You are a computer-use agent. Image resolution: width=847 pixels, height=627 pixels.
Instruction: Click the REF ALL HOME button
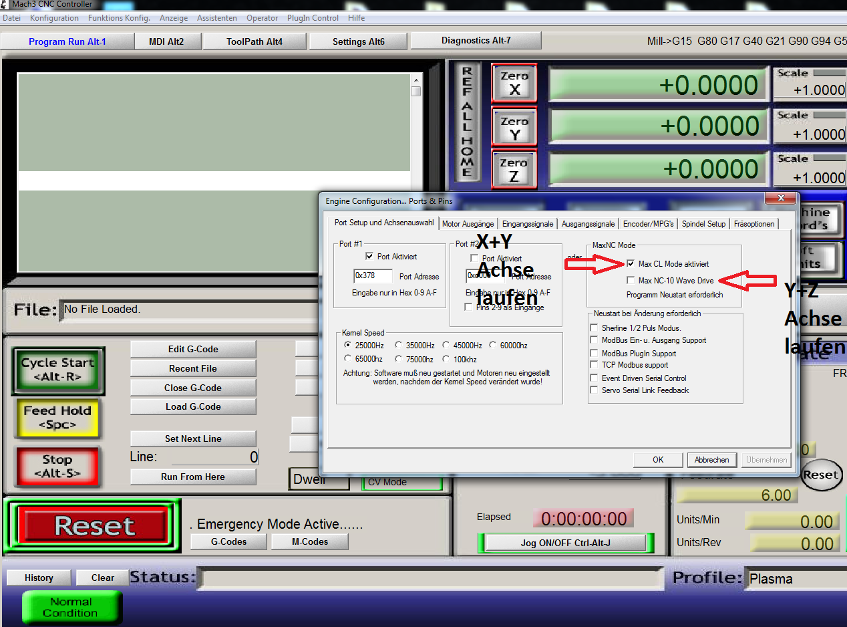(467, 122)
